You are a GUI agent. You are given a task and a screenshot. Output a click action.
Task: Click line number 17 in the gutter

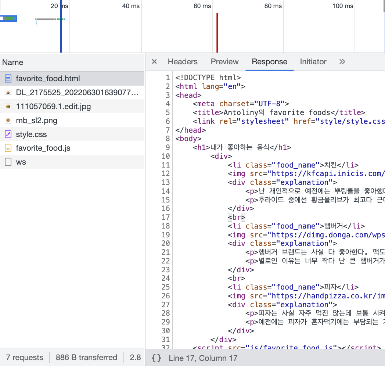point(166,217)
